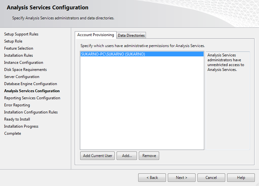
Task: Click Add Current User
Action: pyautogui.click(x=97, y=155)
